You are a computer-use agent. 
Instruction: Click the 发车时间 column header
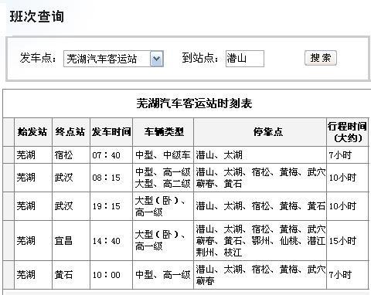[111, 132]
